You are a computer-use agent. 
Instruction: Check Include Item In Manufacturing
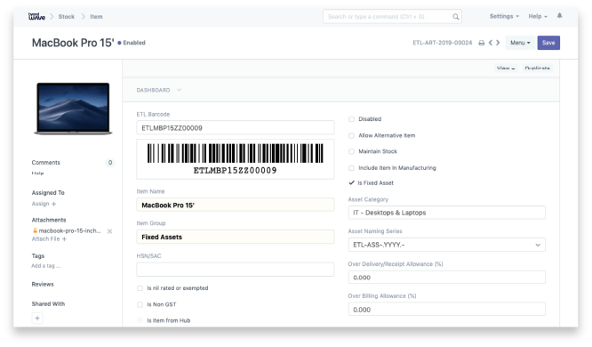pyautogui.click(x=351, y=168)
